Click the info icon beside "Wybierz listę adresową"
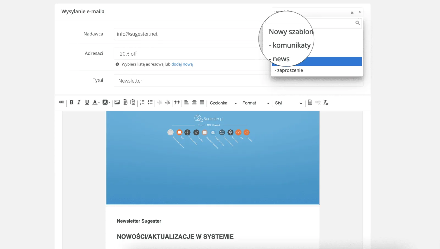The width and height of the screenshot is (440, 249). [x=117, y=64]
